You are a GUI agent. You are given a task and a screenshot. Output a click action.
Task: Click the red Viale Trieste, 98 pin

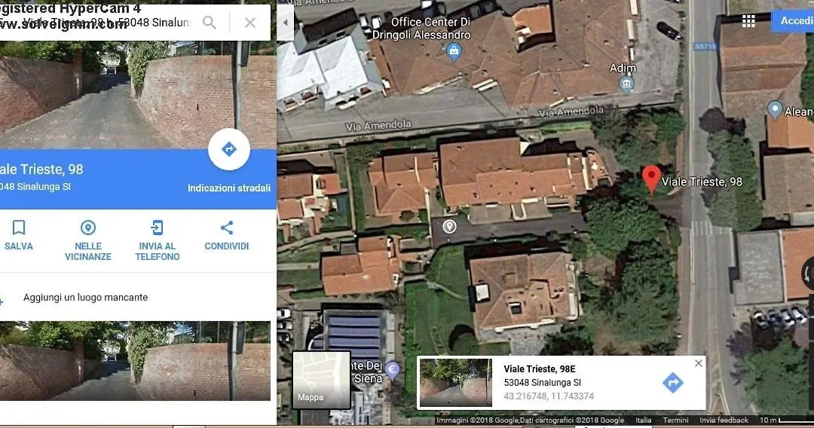[651, 179]
